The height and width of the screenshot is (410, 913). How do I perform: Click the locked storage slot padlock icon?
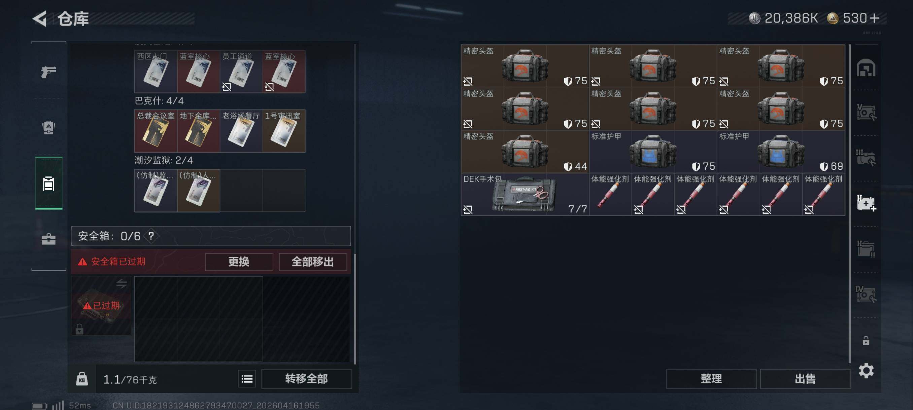point(866,341)
